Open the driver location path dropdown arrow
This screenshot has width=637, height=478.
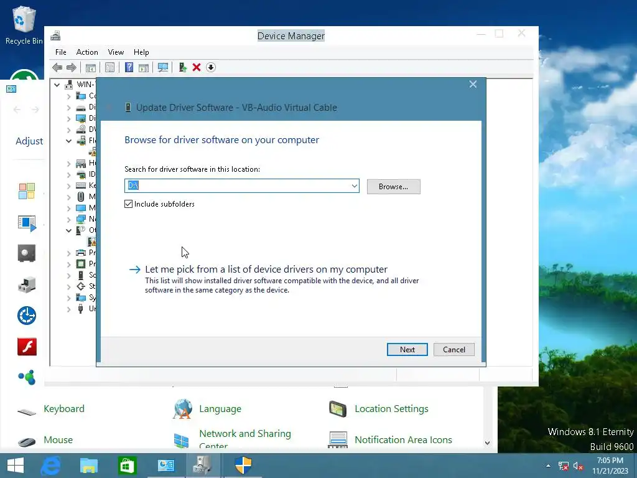pyautogui.click(x=354, y=185)
